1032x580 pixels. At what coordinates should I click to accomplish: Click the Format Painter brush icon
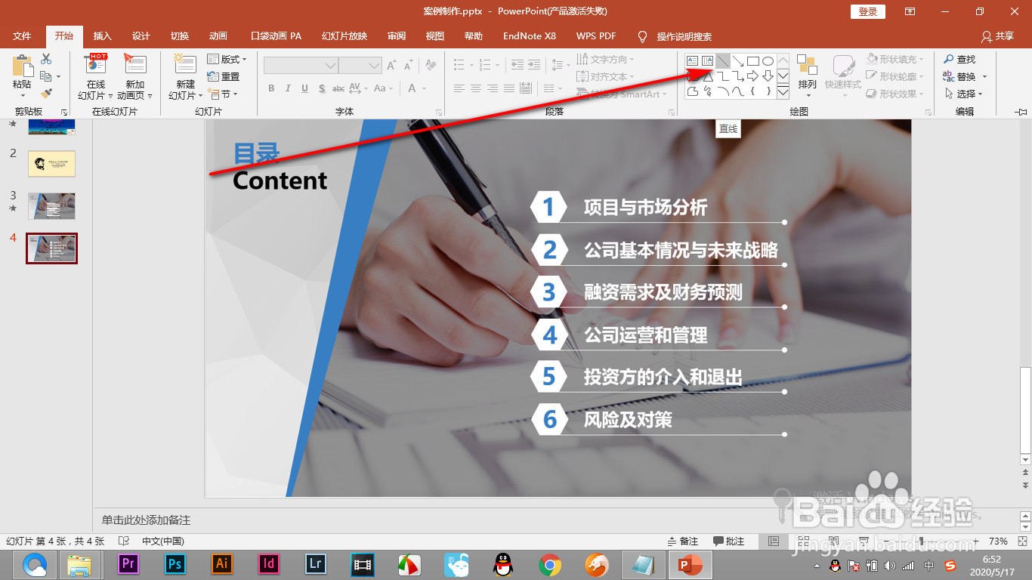46,94
